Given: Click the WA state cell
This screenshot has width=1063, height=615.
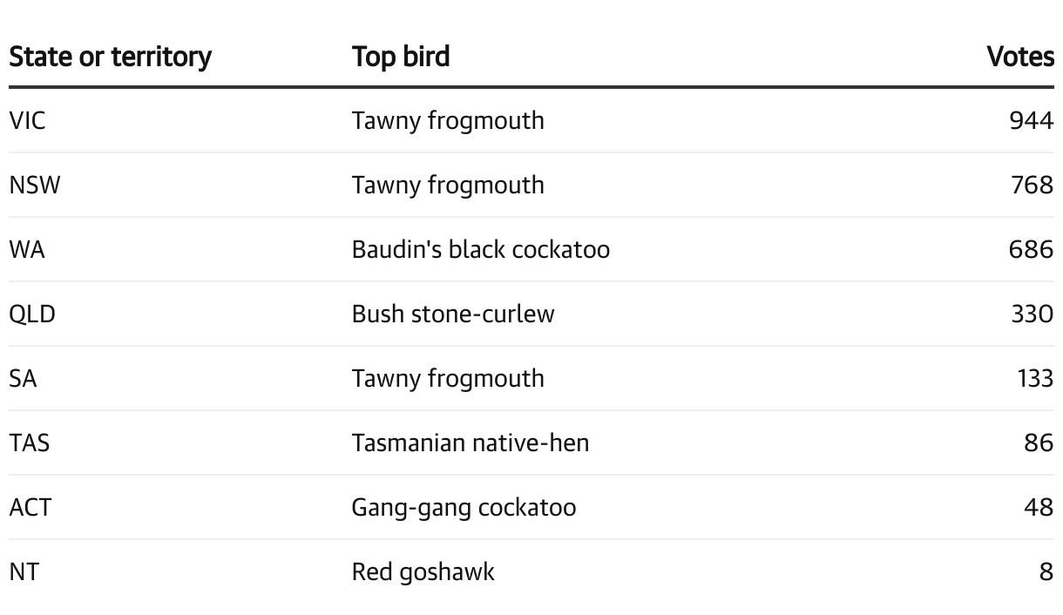Looking at the screenshot, I should click(x=27, y=249).
